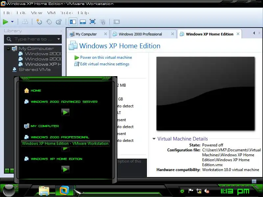Open the library search dropdown arrow
The image size is (263, 197).
[x=59, y=39]
